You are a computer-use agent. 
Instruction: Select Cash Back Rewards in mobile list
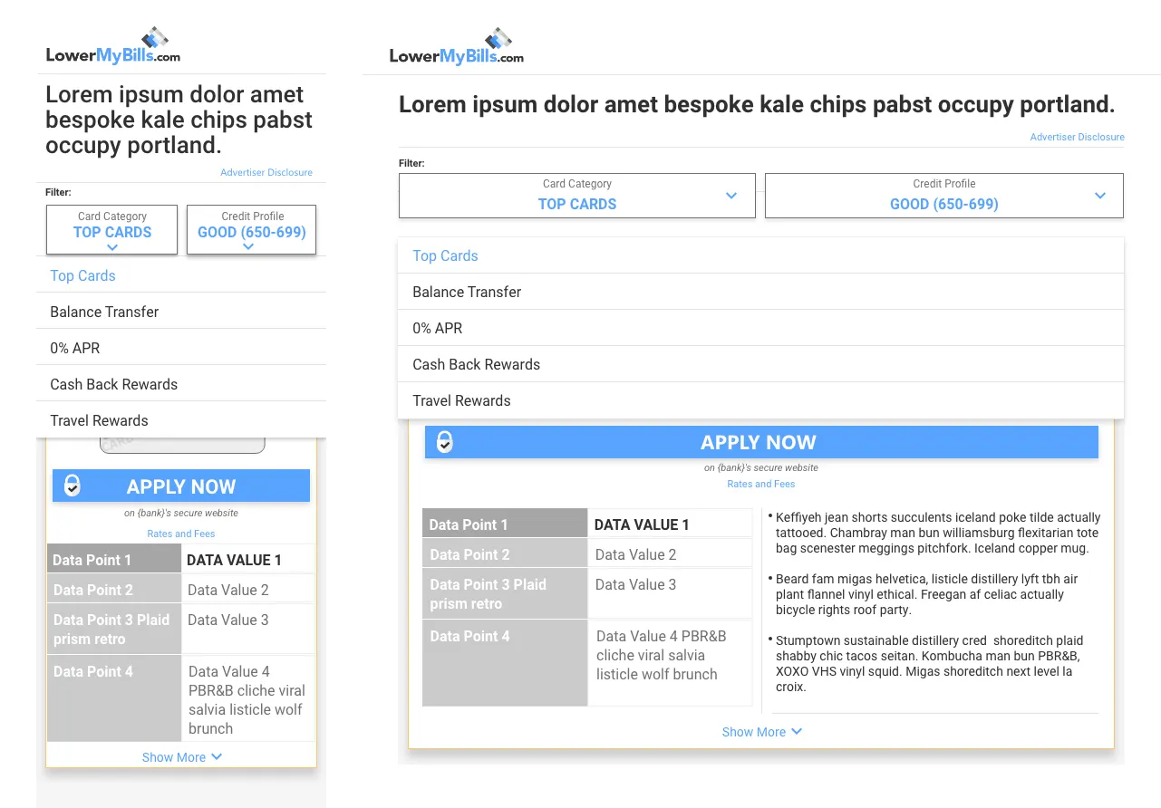tap(181, 384)
